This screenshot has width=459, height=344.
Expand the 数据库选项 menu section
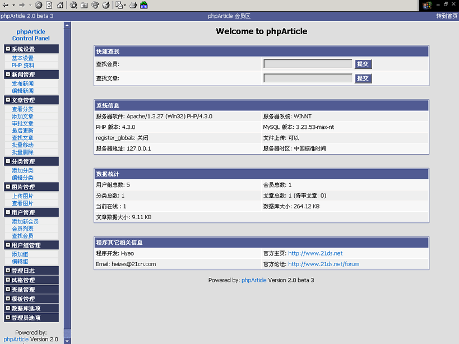click(8, 308)
